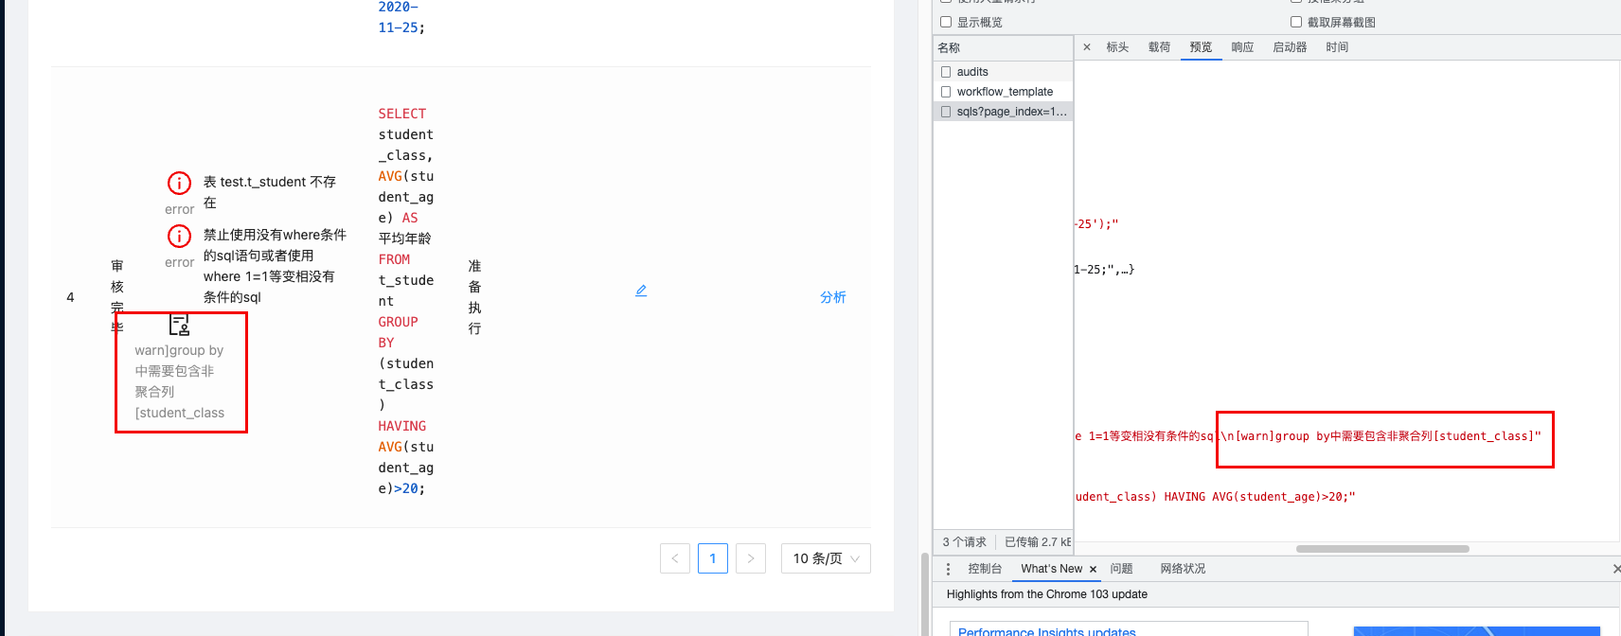
Task: Open the DevTools drawer three-dot menu
Action: click(948, 569)
